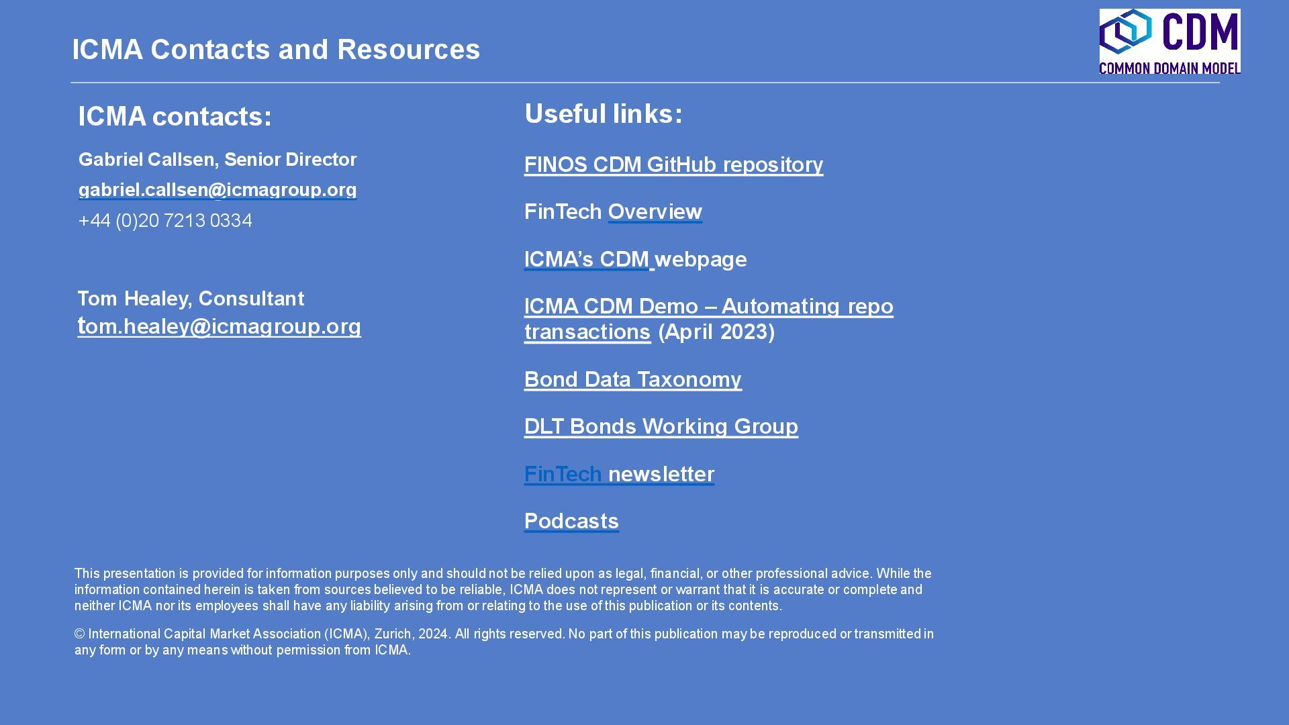Open the FINOS CDM GitHub repository link
The image size is (1289, 725).
click(x=673, y=164)
